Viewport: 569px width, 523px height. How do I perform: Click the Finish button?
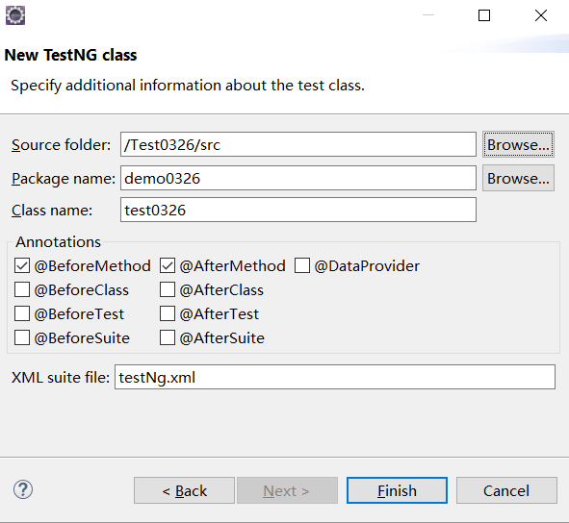point(397,490)
